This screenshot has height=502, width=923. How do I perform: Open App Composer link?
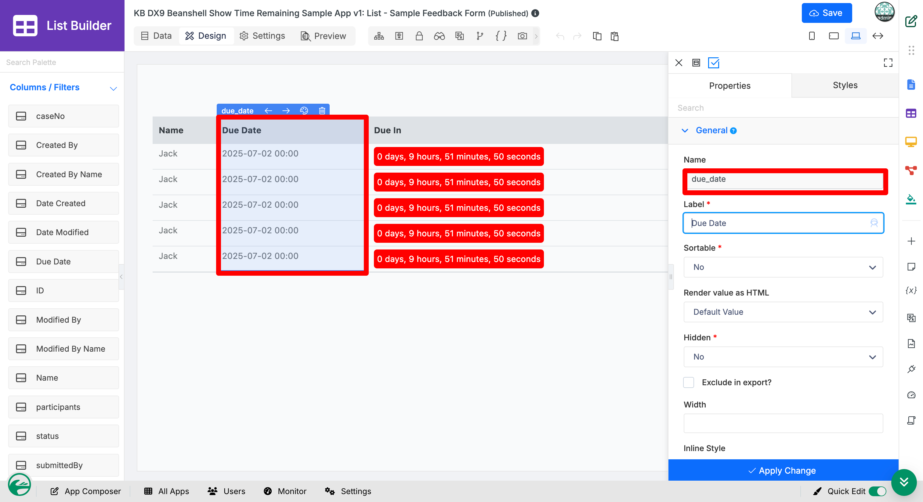coord(86,491)
